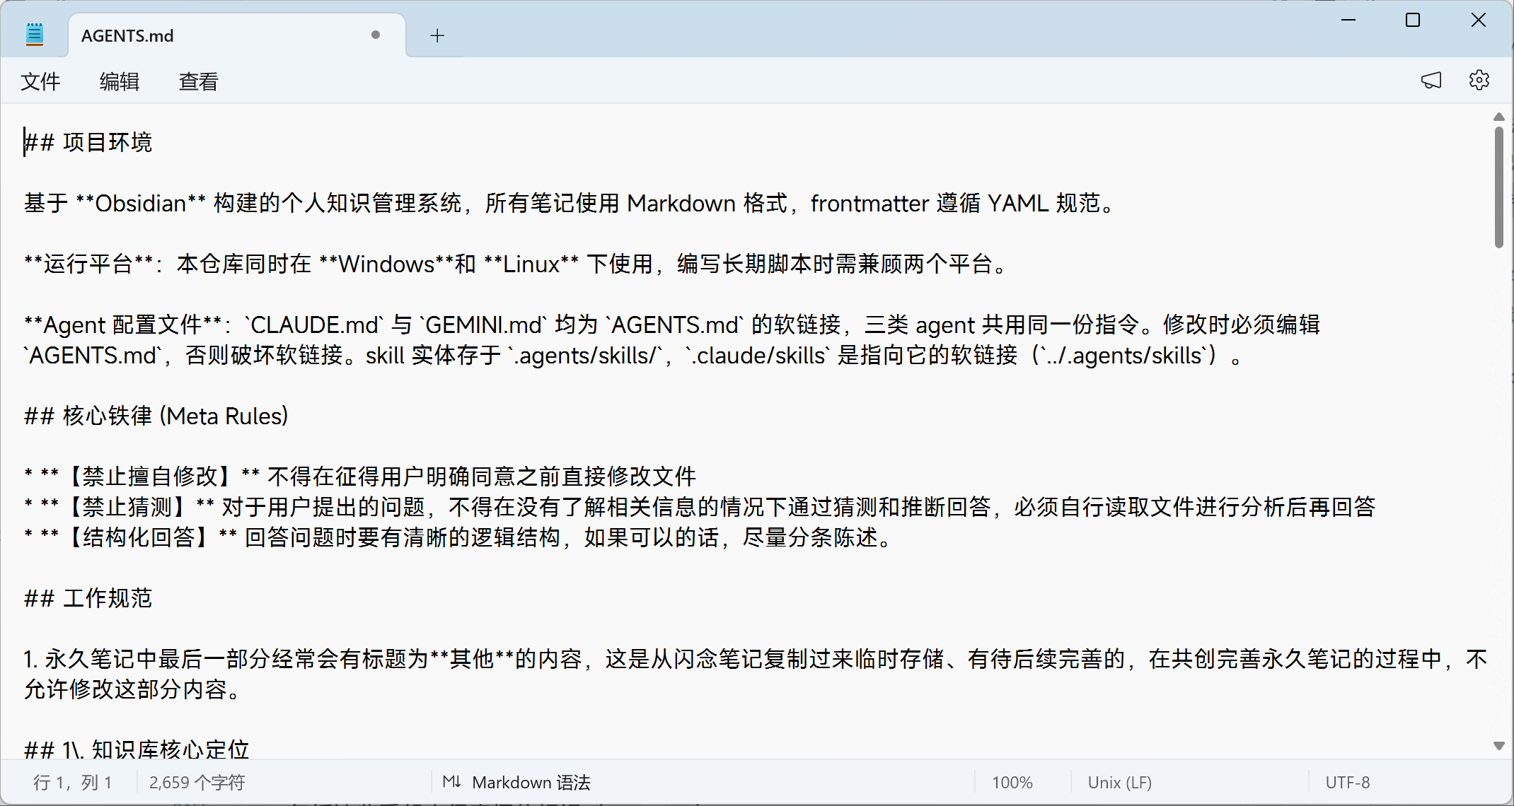
Task: Click **Windows** in the platform line
Action: click(x=386, y=264)
